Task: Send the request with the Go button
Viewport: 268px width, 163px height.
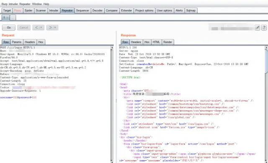Action: 9,28
